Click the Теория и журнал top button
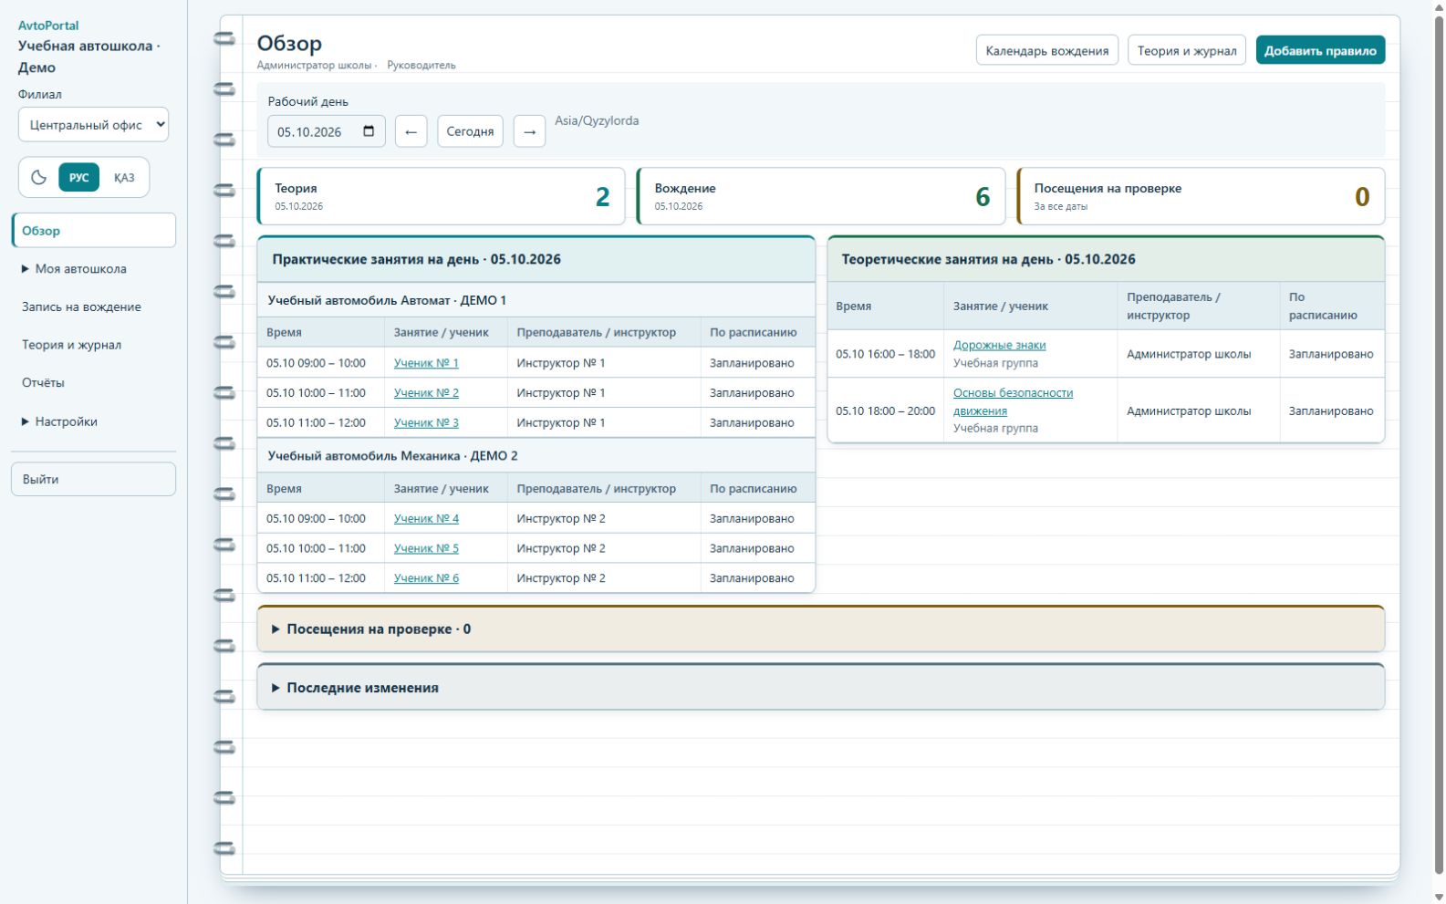The image size is (1446, 904). coord(1187,50)
